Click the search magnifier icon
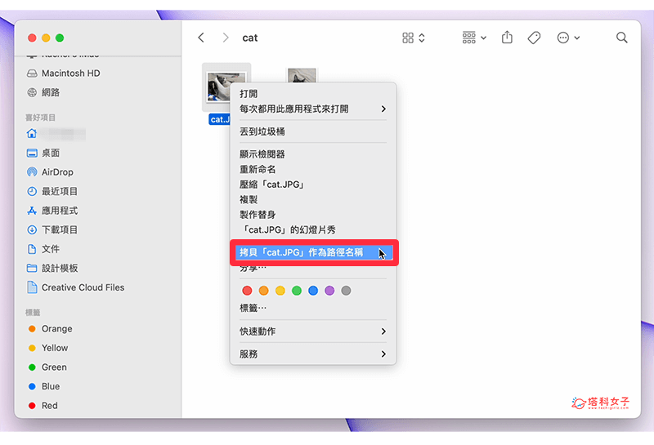654x445 pixels. point(621,38)
